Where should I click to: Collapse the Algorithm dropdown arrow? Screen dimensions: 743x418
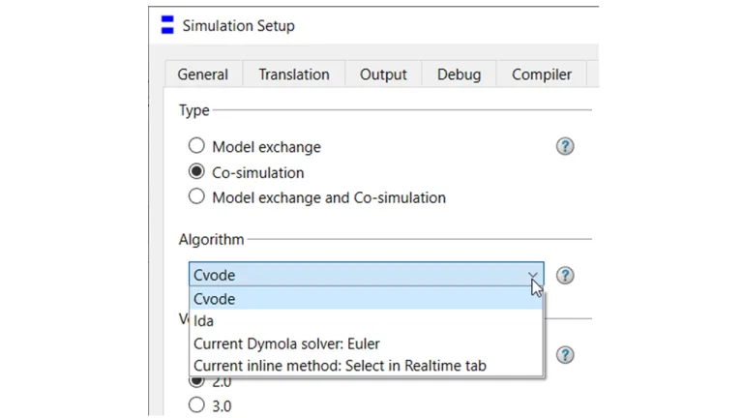pyautogui.click(x=533, y=275)
